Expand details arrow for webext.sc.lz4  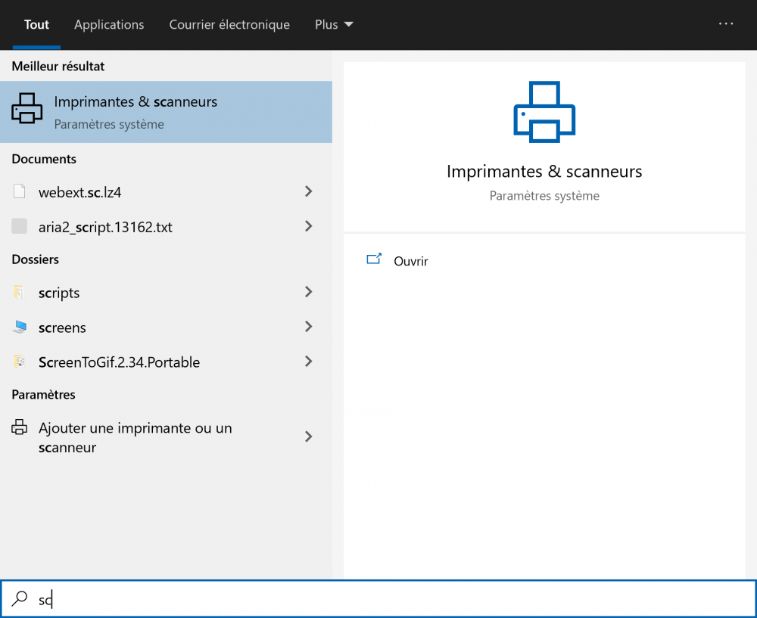click(x=308, y=192)
